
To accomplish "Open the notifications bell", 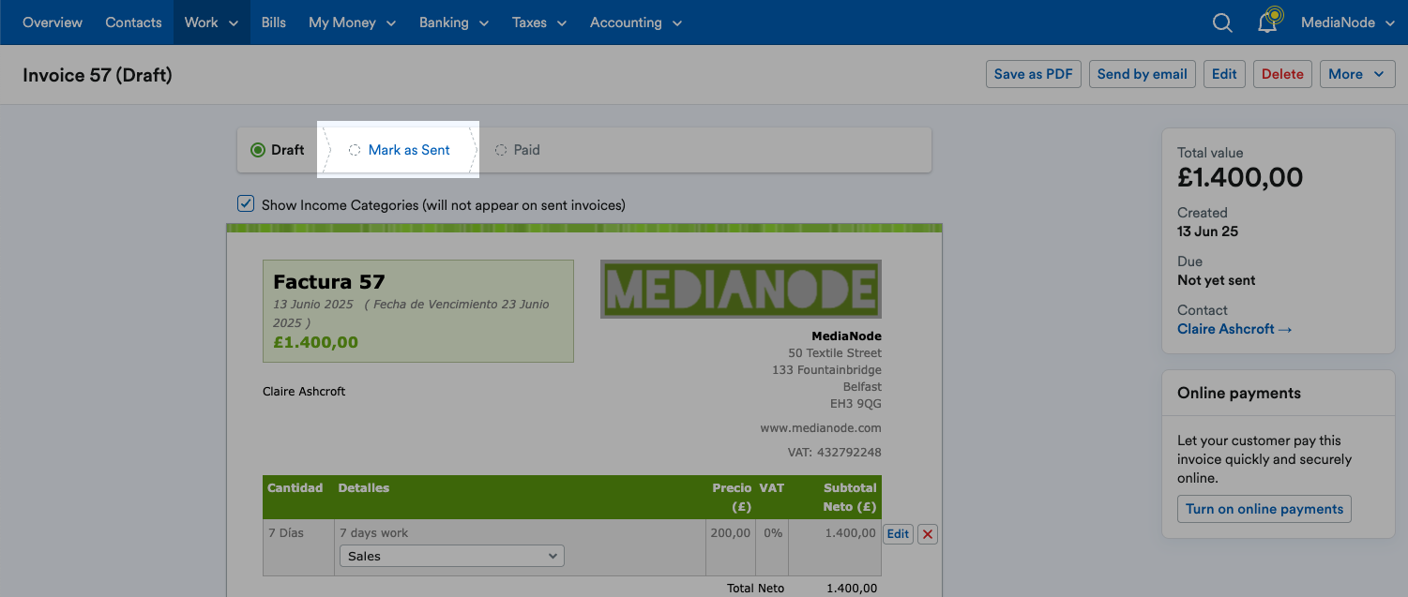I will coord(1268,21).
